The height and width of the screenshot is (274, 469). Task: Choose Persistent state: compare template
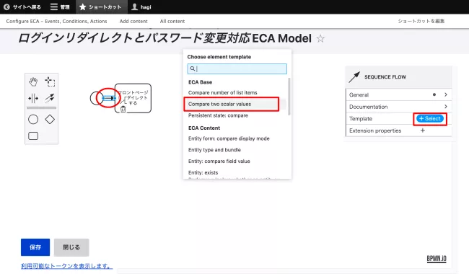click(218, 115)
